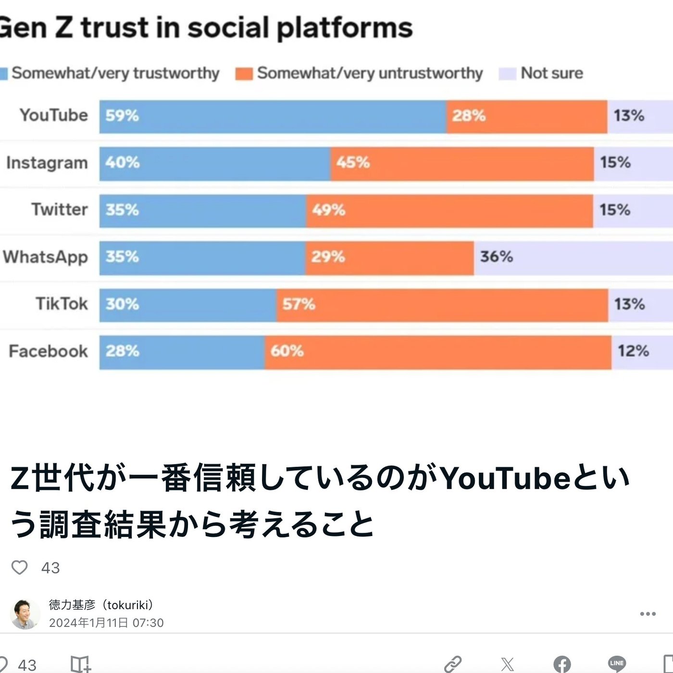Click the lavender Not sure legend swatch
Image resolution: width=673 pixels, height=673 pixels.
(x=507, y=74)
